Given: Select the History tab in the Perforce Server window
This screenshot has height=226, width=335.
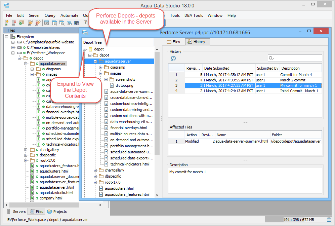Looking at the screenshot, I should tap(197, 42).
